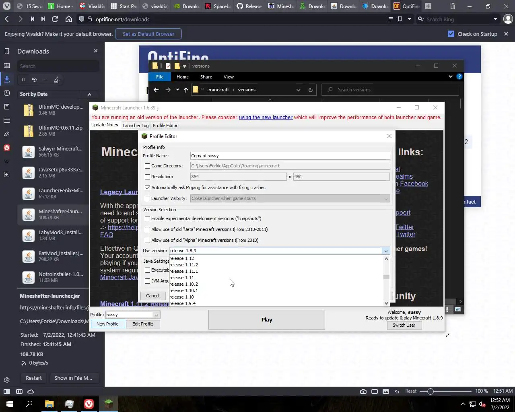This screenshot has height=412, width=515.
Task: Expand Explorer address path dropdown
Action: [298, 90]
